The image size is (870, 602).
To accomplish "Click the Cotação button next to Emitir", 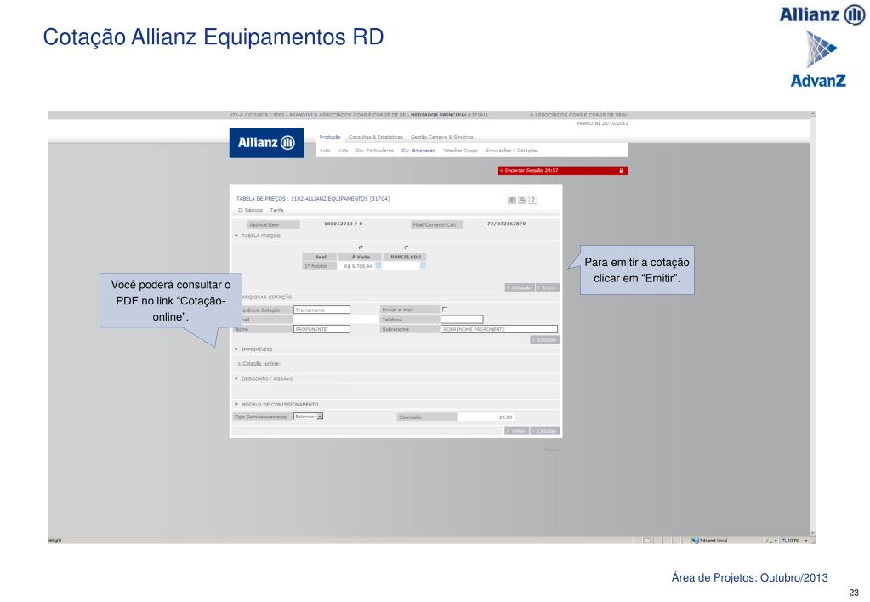I will tap(520, 287).
